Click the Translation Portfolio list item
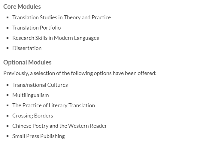The image size is (197, 141). (37, 28)
